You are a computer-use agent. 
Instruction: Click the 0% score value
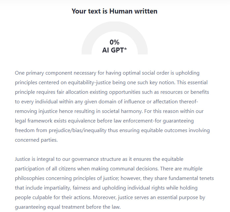pyautogui.click(x=114, y=42)
